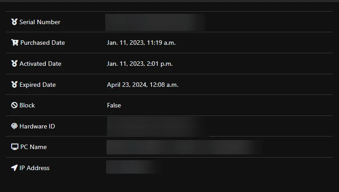Click the Block value False
339x192 pixels.
(114, 106)
